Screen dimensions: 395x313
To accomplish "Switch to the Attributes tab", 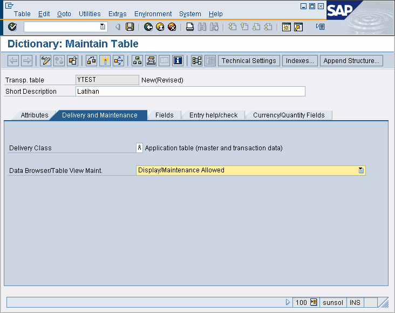I will point(34,115).
